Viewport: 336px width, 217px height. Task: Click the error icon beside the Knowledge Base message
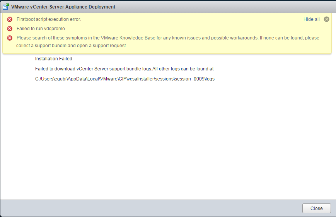(10, 38)
